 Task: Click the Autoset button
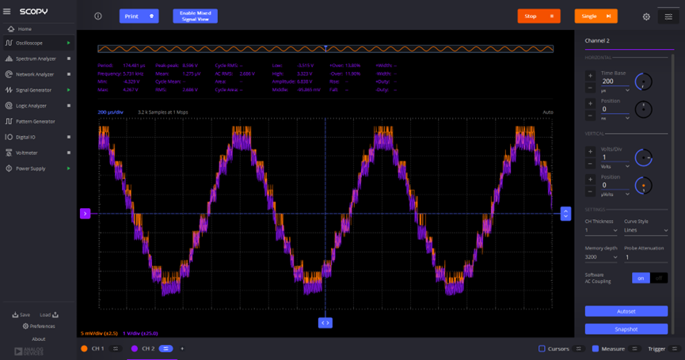pos(626,311)
